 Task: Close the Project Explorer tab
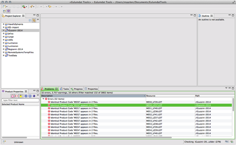[23, 16]
